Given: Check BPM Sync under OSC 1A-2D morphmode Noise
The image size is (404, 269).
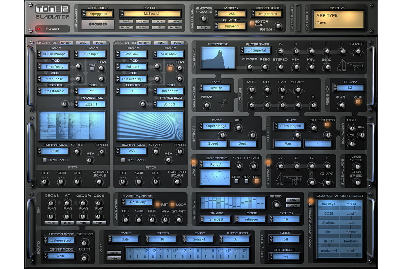Looking at the screenshot, I should coord(45,160).
